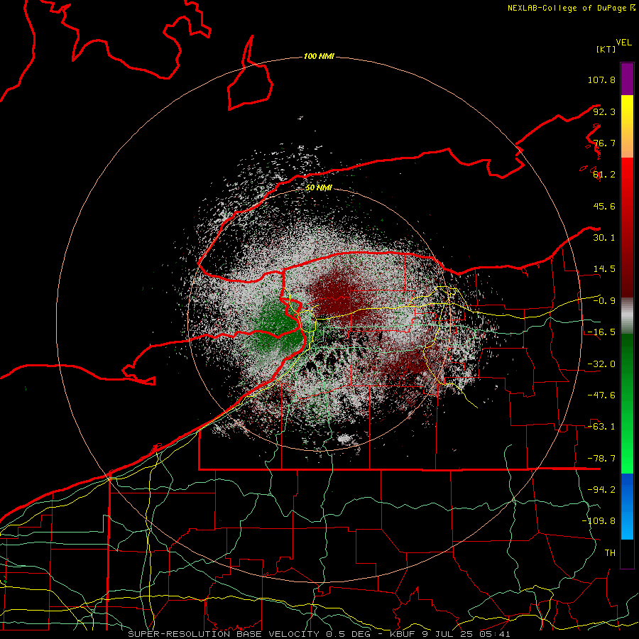Screen dimensions: 639x639
Task: Click the 61.2 value on velocity scale
Action: [x=604, y=175]
